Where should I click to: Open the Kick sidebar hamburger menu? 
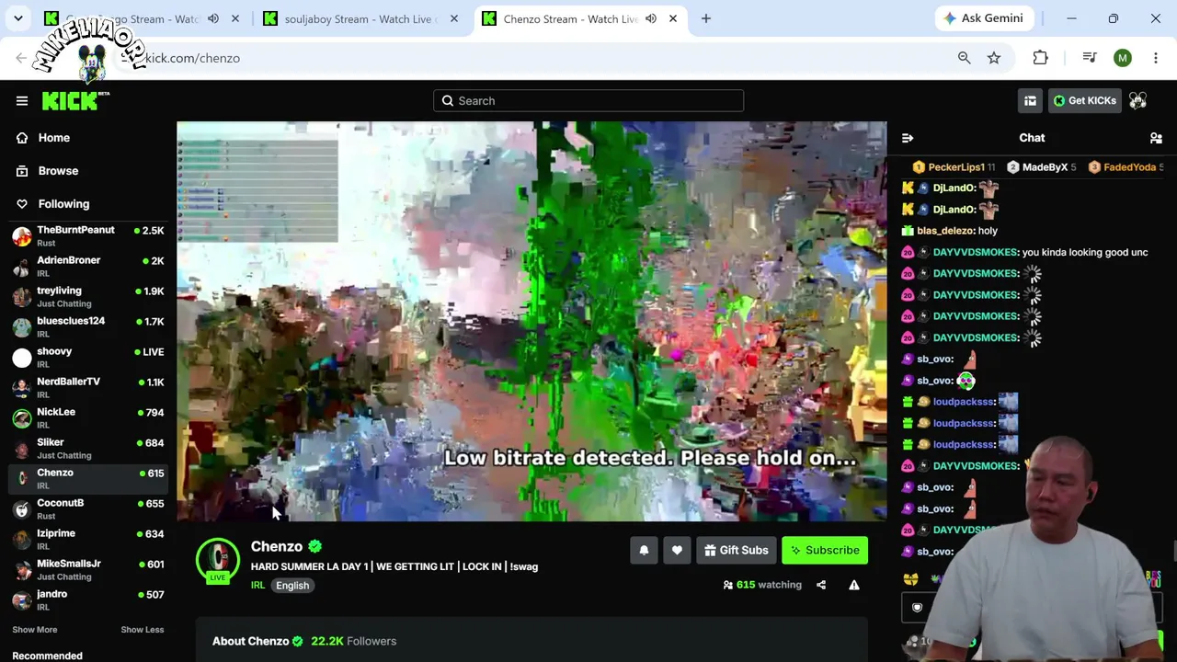click(22, 101)
